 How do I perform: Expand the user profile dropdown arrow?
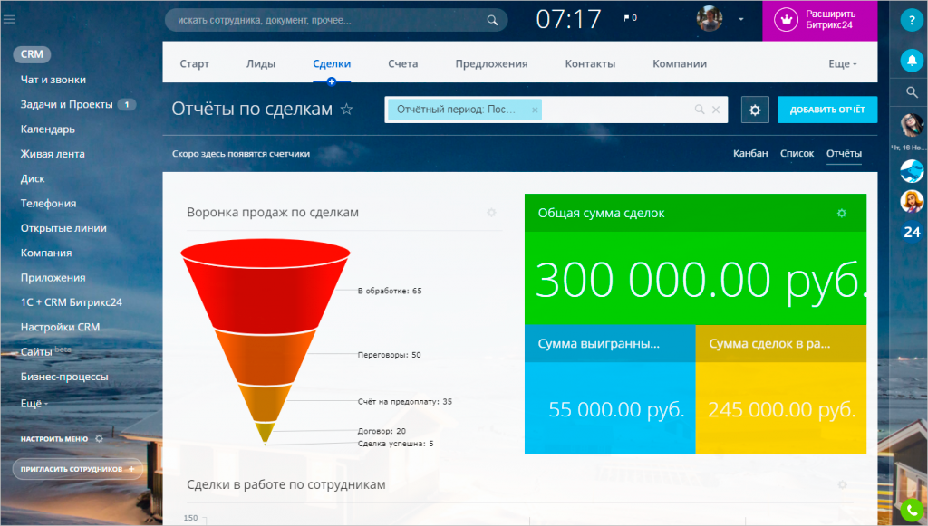(741, 20)
